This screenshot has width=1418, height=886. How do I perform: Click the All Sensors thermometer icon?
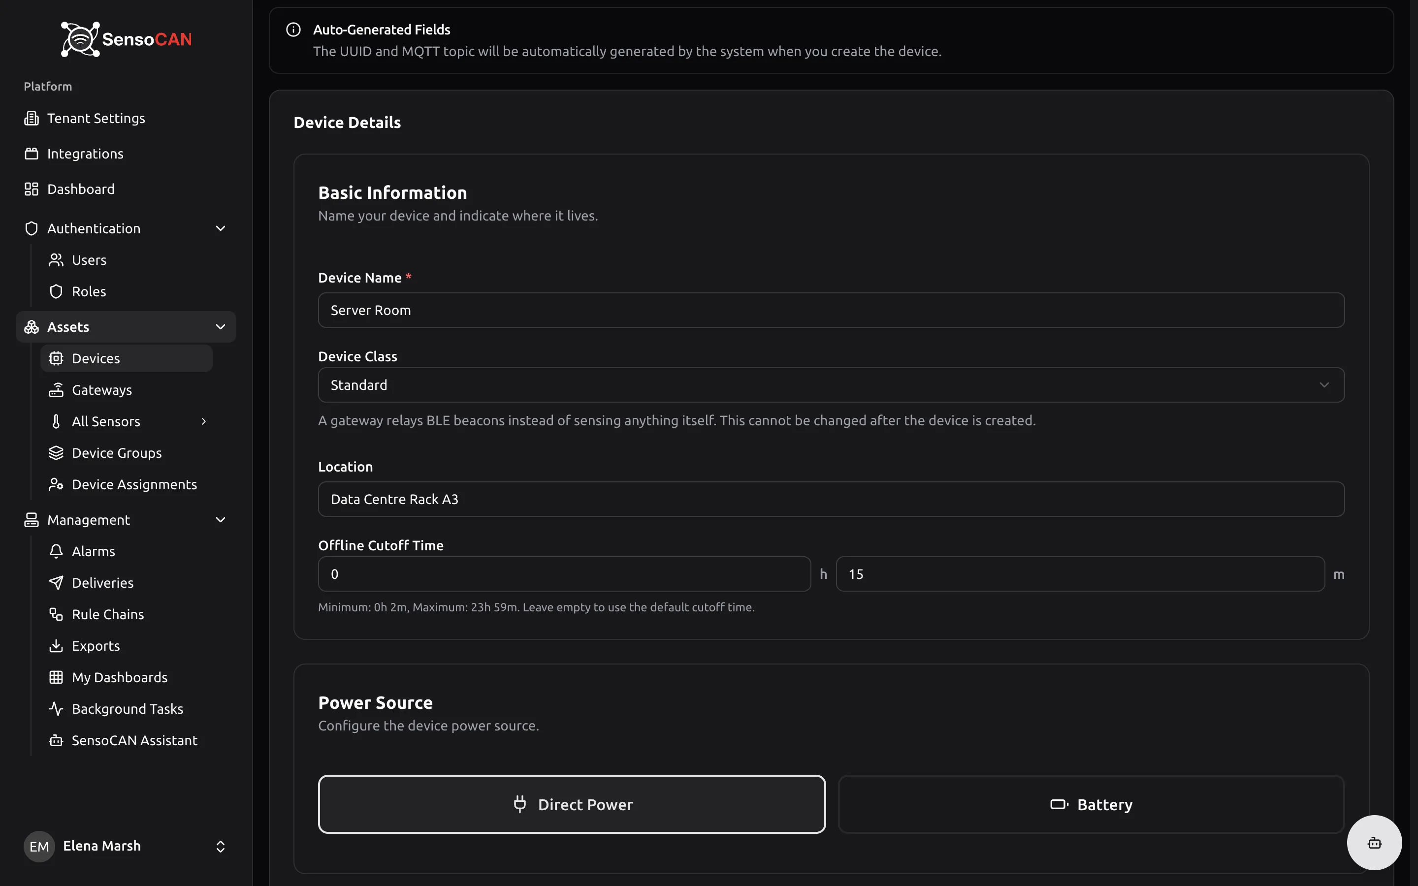pyautogui.click(x=56, y=422)
